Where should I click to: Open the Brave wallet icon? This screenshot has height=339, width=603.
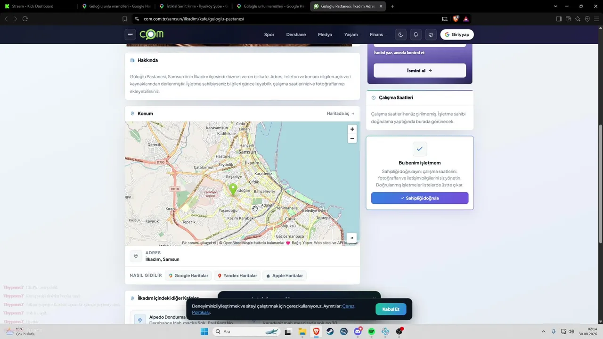coord(568,19)
